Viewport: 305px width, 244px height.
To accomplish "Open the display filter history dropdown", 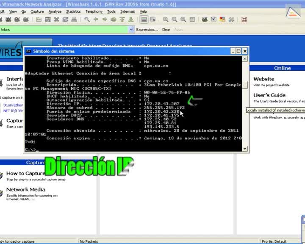I will (x=131, y=30).
